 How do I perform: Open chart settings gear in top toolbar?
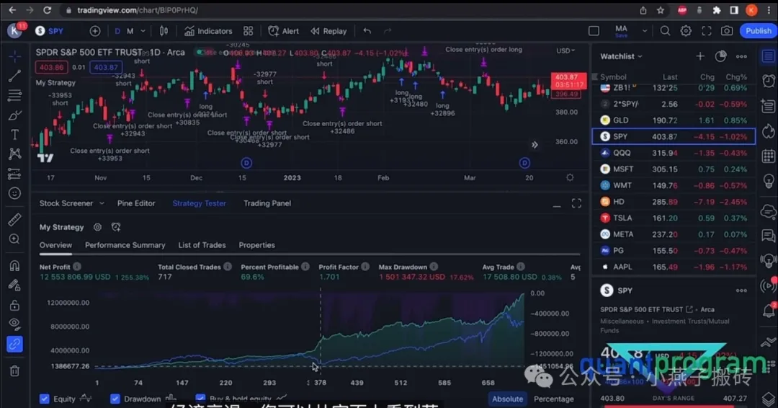[686, 31]
